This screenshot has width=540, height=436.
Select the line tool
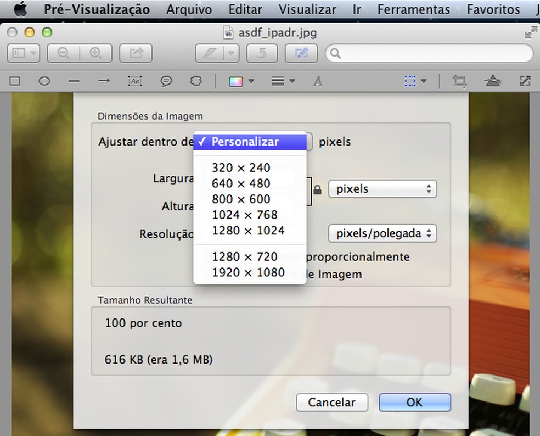(74, 81)
